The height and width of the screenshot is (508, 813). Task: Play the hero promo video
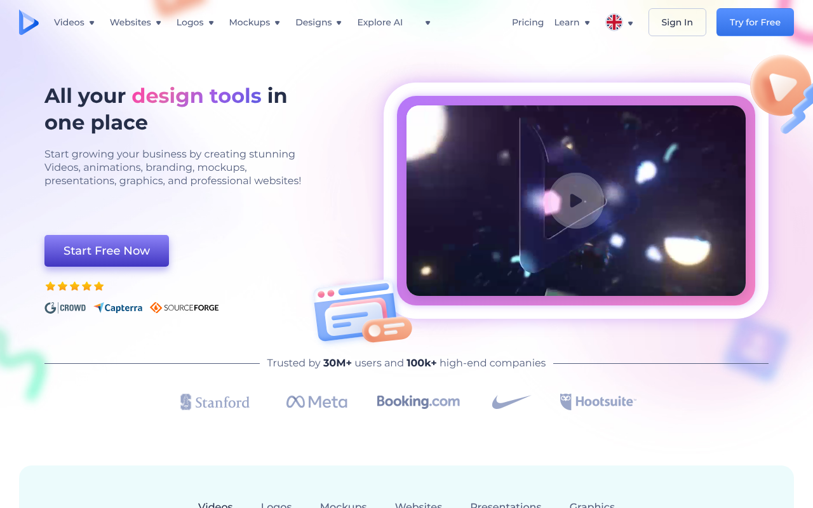click(576, 201)
